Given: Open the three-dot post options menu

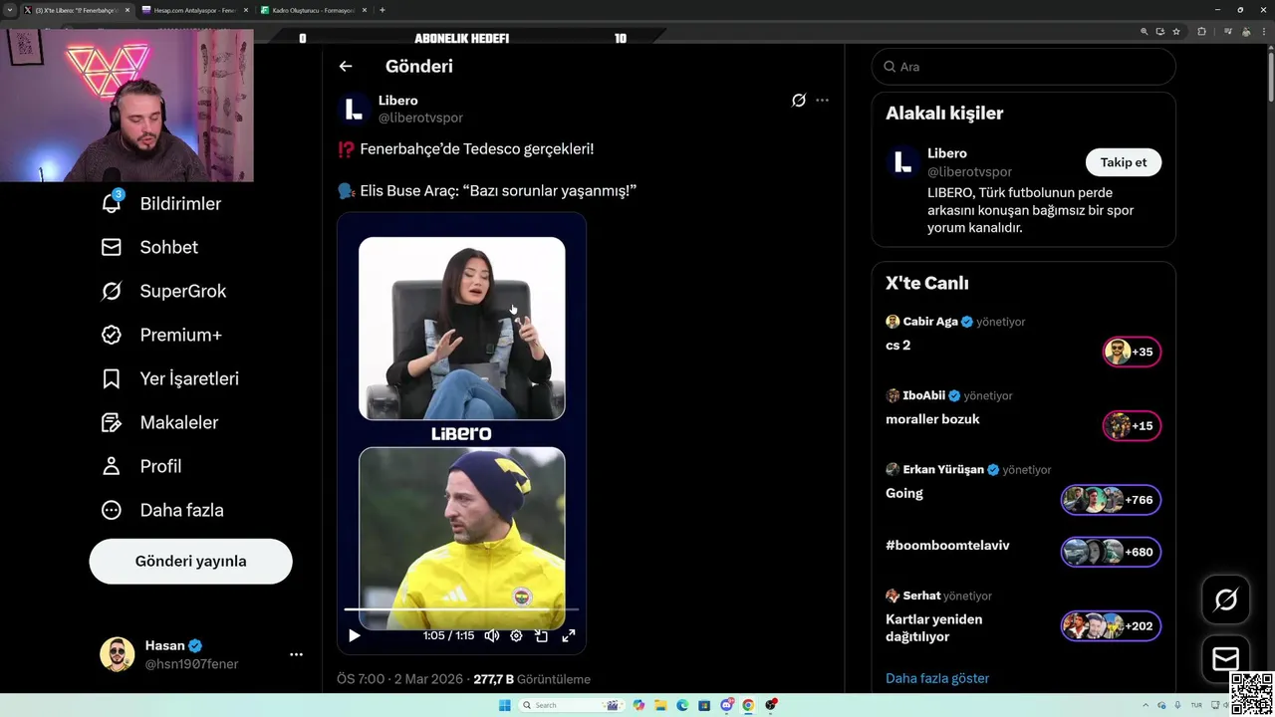Looking at the screenshot, I should pos(822,100).
